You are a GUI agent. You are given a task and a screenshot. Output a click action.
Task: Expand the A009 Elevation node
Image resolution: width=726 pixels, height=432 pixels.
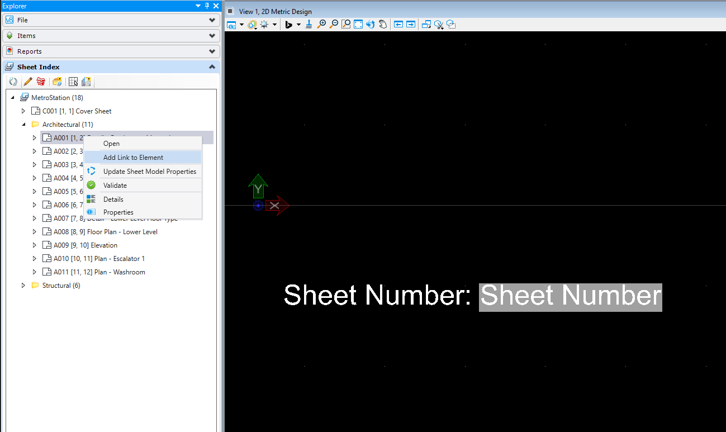35,245
